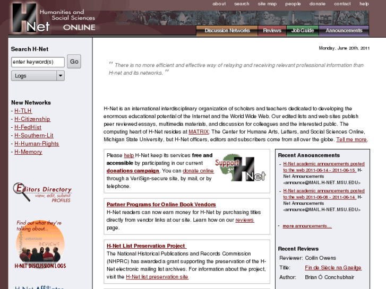Open the donations campaign link
Viewport: 386px width, 289px height.
pos(133,171)
